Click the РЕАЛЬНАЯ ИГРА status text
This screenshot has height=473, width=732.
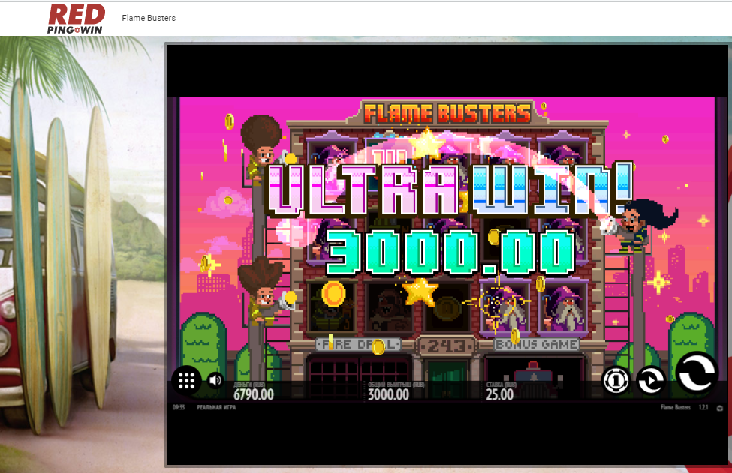[x=216, y=407]
